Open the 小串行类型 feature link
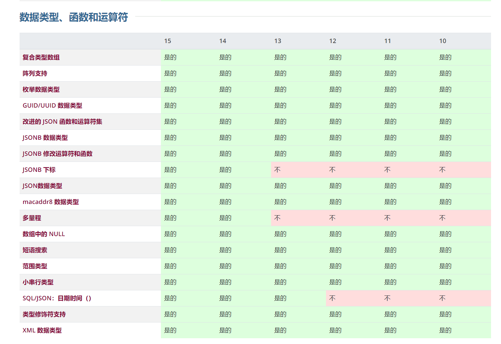Screen dimensions: 501x344 (38, 282)
